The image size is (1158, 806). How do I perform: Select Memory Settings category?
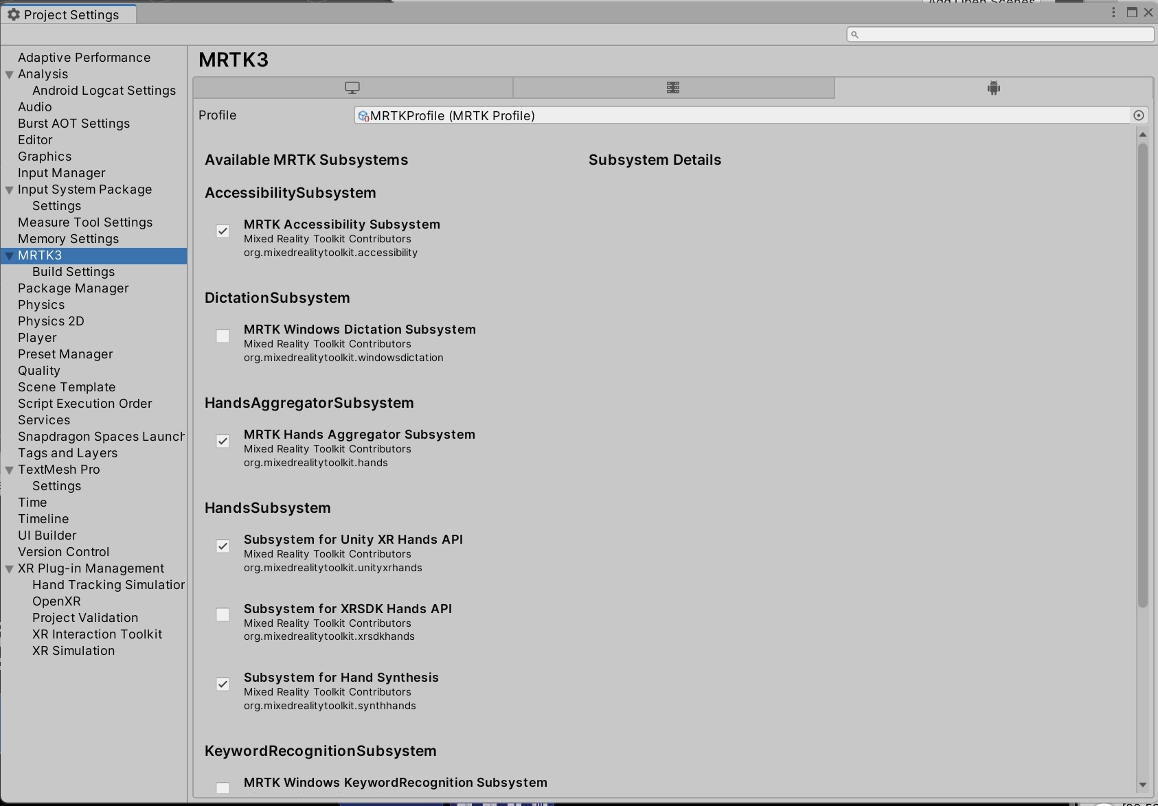coord(93,239)
